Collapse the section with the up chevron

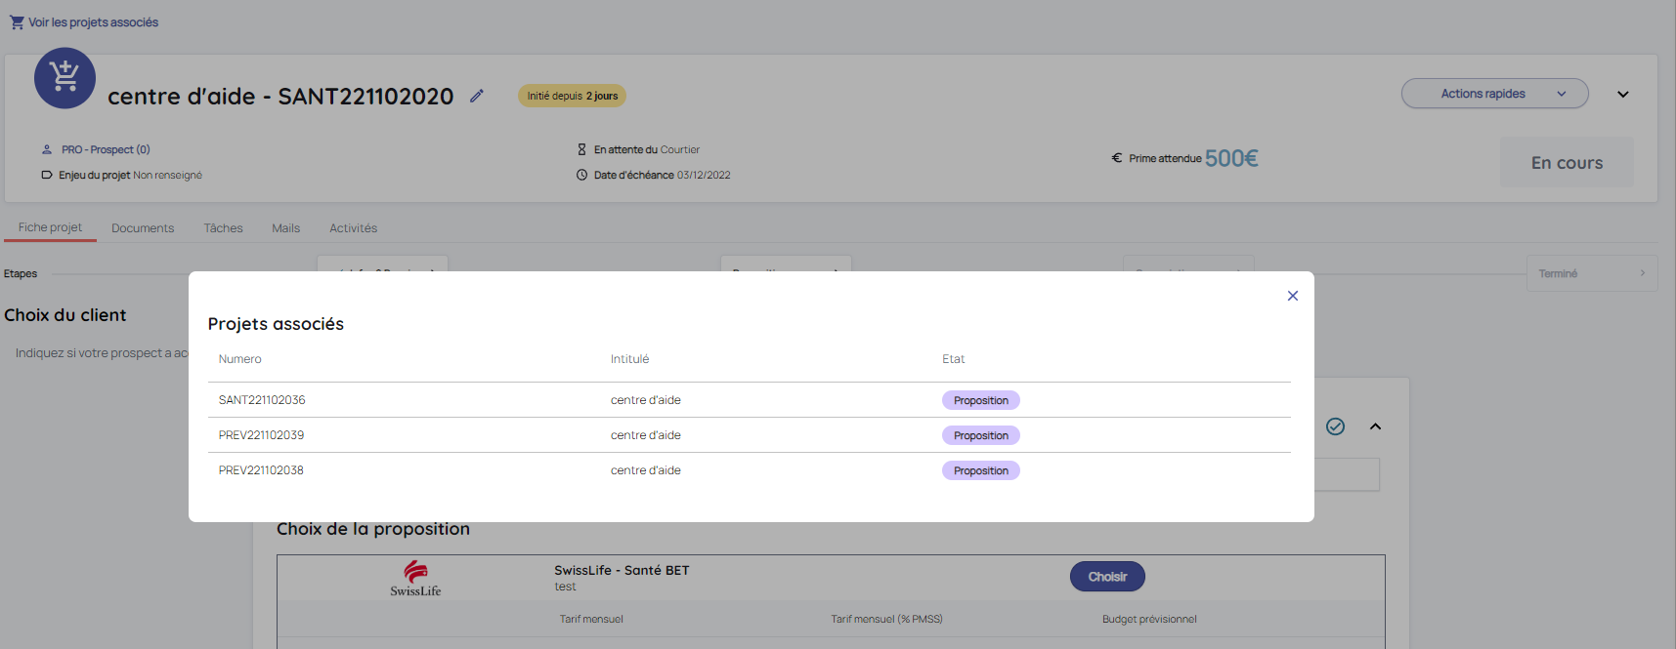click(1375, 426)
